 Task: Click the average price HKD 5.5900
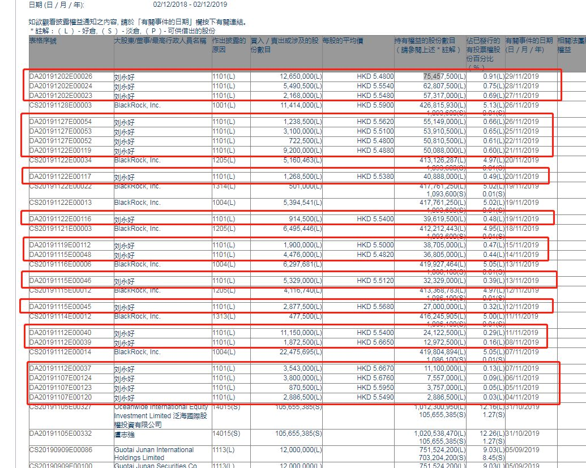(x=375, y=105)
